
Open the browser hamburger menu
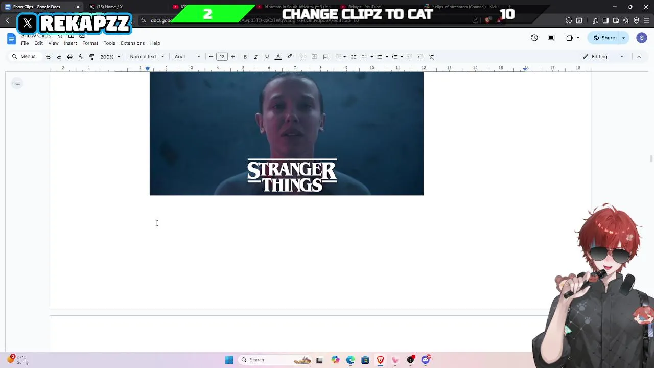(x=646, y=20)
